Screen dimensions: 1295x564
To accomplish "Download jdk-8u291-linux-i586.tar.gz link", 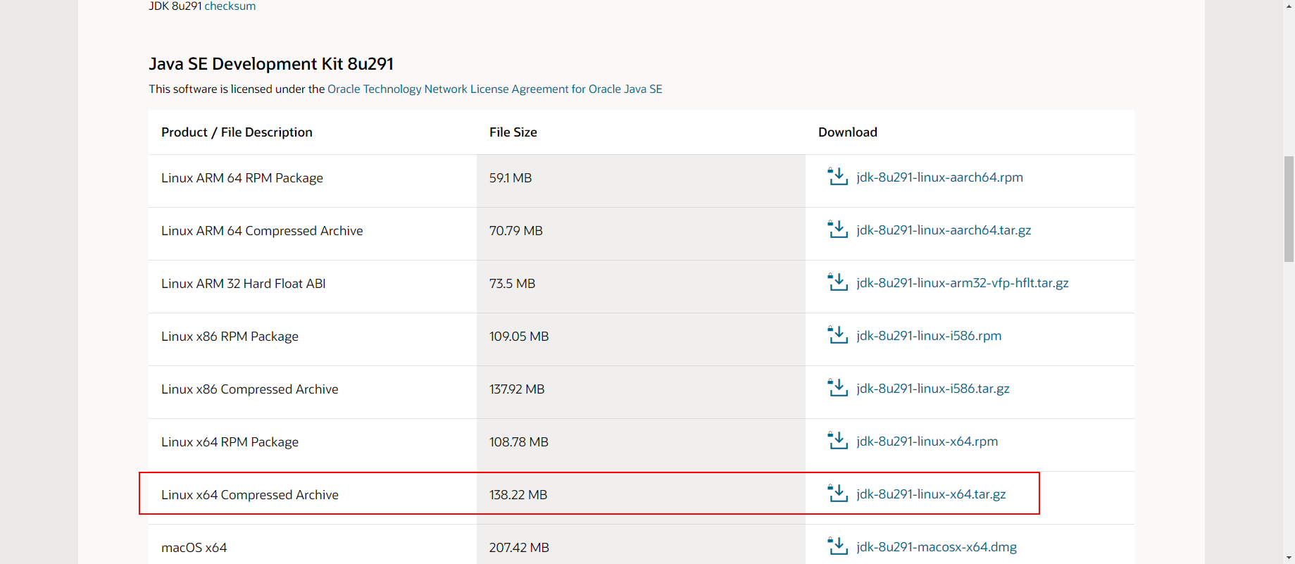I will click(933, 389).
